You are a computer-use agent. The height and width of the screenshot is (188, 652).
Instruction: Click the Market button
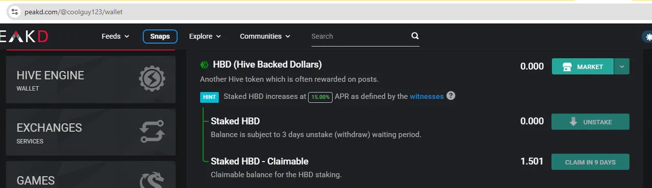583,67
